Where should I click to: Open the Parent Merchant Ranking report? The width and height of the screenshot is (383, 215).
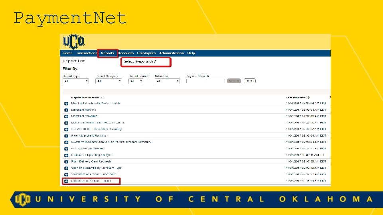tap(89, 135)
